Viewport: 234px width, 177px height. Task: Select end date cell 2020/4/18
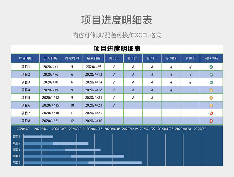[94, 90]
